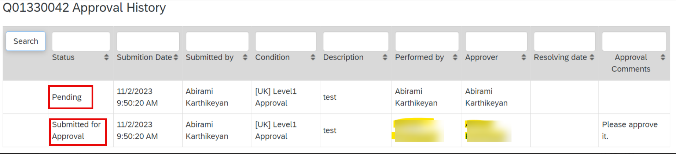Focus the Status filter input field
Image resolution: width=676 pixels, height=154 pixels.
click(81, 41)
